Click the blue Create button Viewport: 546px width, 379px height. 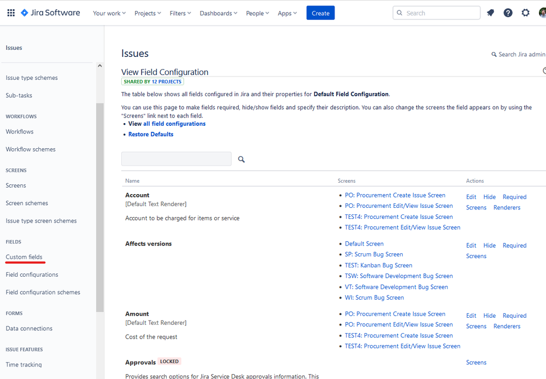tap(320, 13)
